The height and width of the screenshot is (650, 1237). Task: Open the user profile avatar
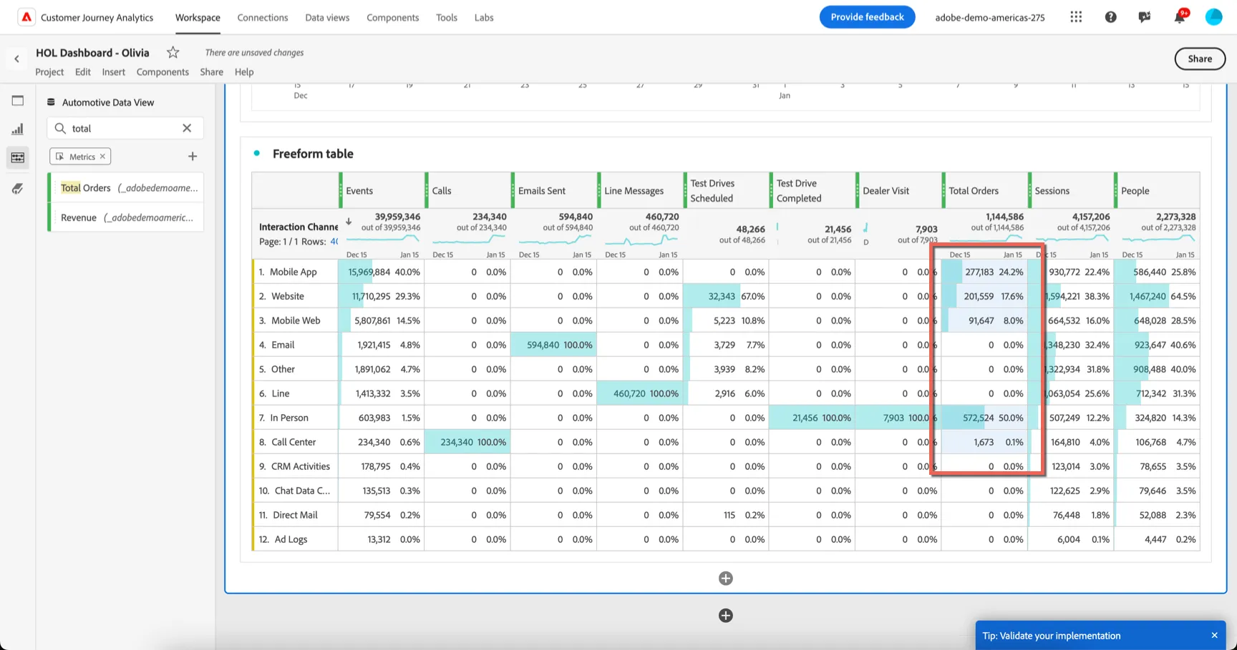click(x=1213, y=17)
